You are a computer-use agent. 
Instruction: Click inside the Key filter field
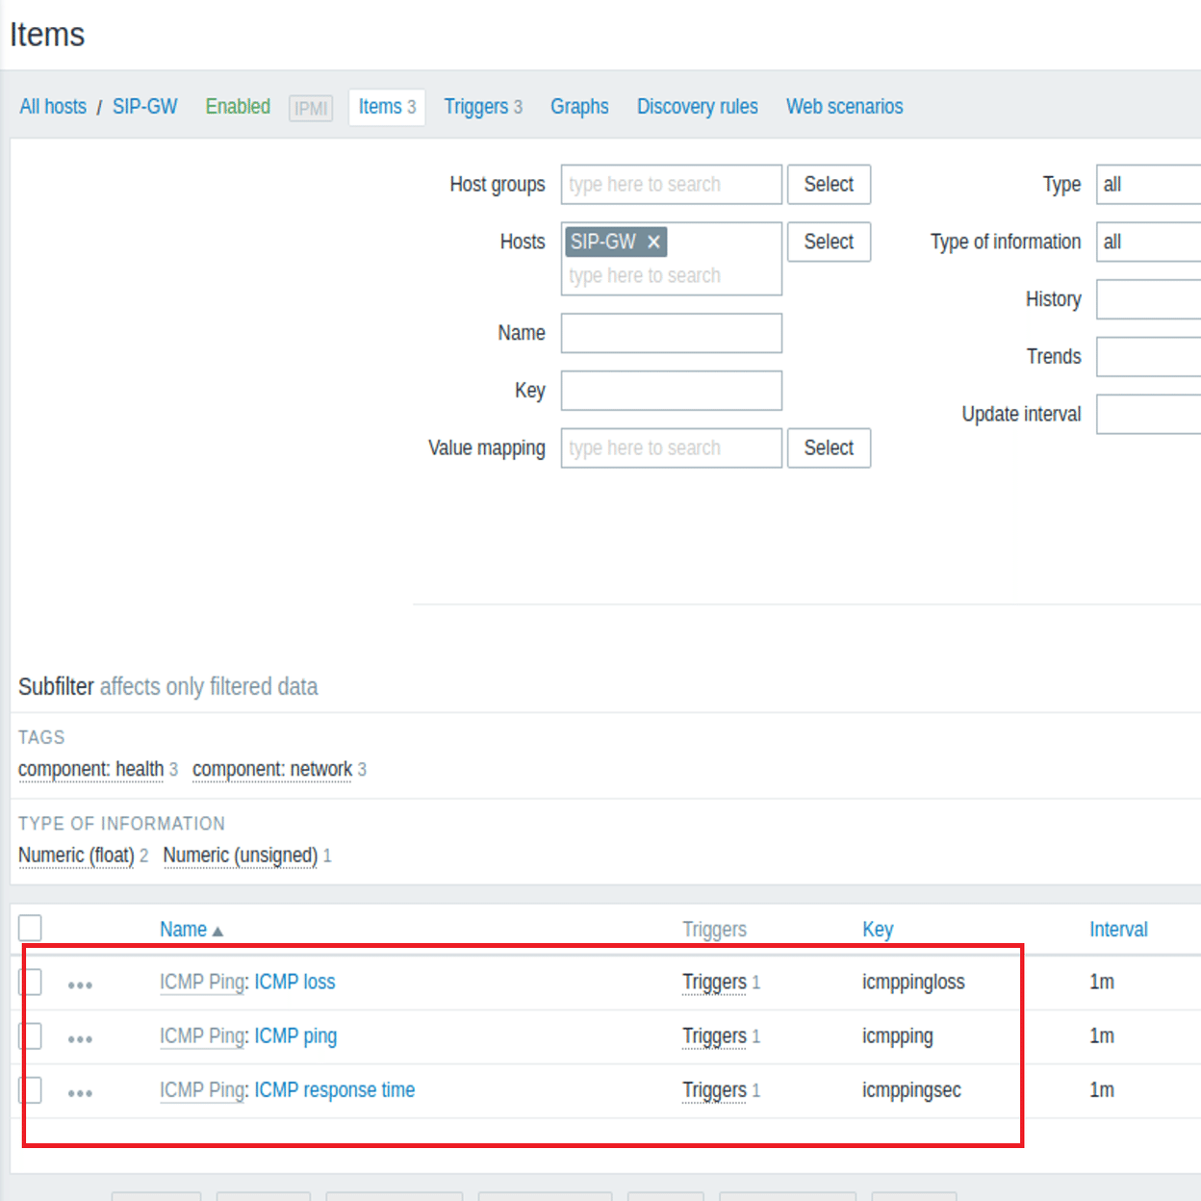click(x=671, y=390)
